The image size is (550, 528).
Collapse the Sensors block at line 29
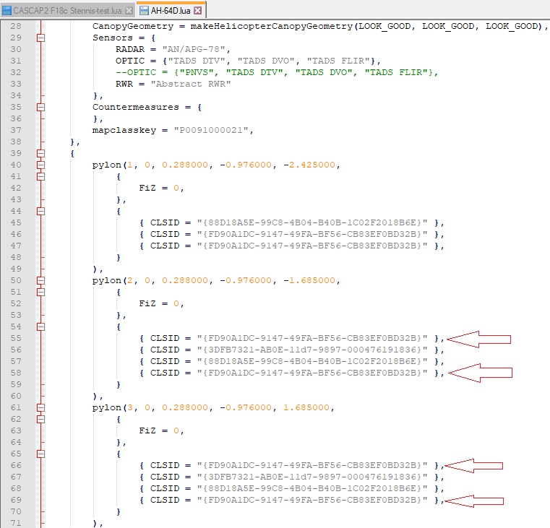[x=41, y=38]
